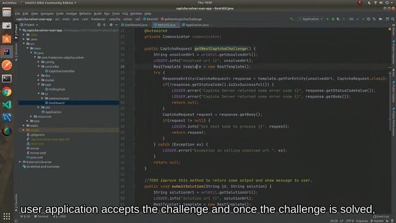Screen dimensions: 396x223
Task: Open the Terminal tool window button
Action: (x=41, y=216)
